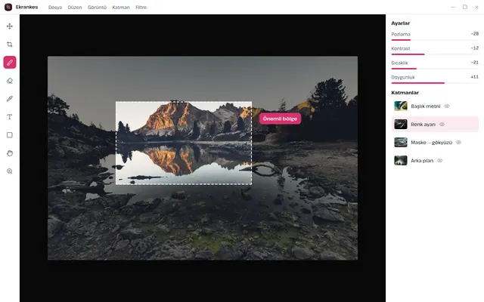The width and height of the screenshot is (484, 302).
Task: Select the Move tool
Action: click(10, 26)
